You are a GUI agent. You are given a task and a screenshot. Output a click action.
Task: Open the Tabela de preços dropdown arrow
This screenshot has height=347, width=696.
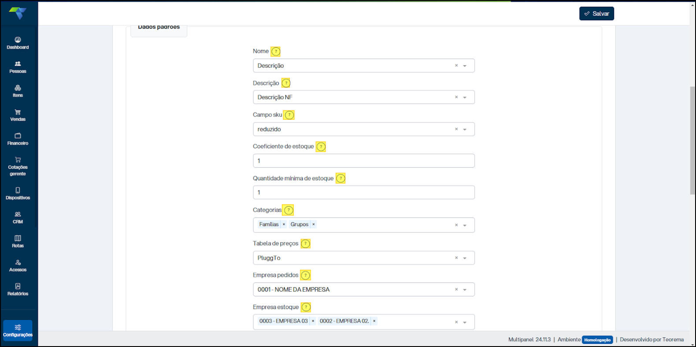click(x=465, y=258)
